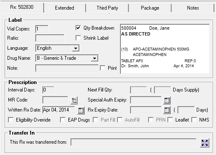216x155 pixels.
Task: Enable the Shrink Label checkbox
Action: coord(78,38)
